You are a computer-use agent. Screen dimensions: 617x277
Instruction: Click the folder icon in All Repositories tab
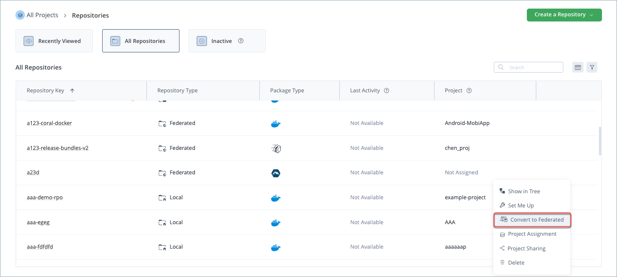115,41
